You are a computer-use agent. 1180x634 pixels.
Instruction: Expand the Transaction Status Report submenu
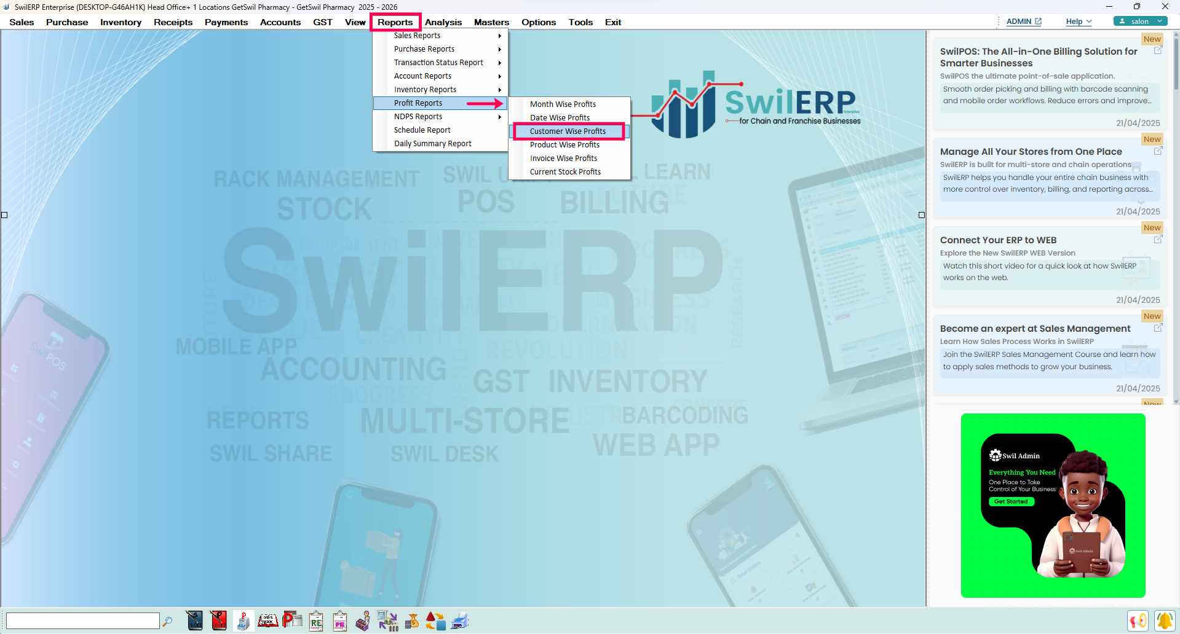click(440, 63)
